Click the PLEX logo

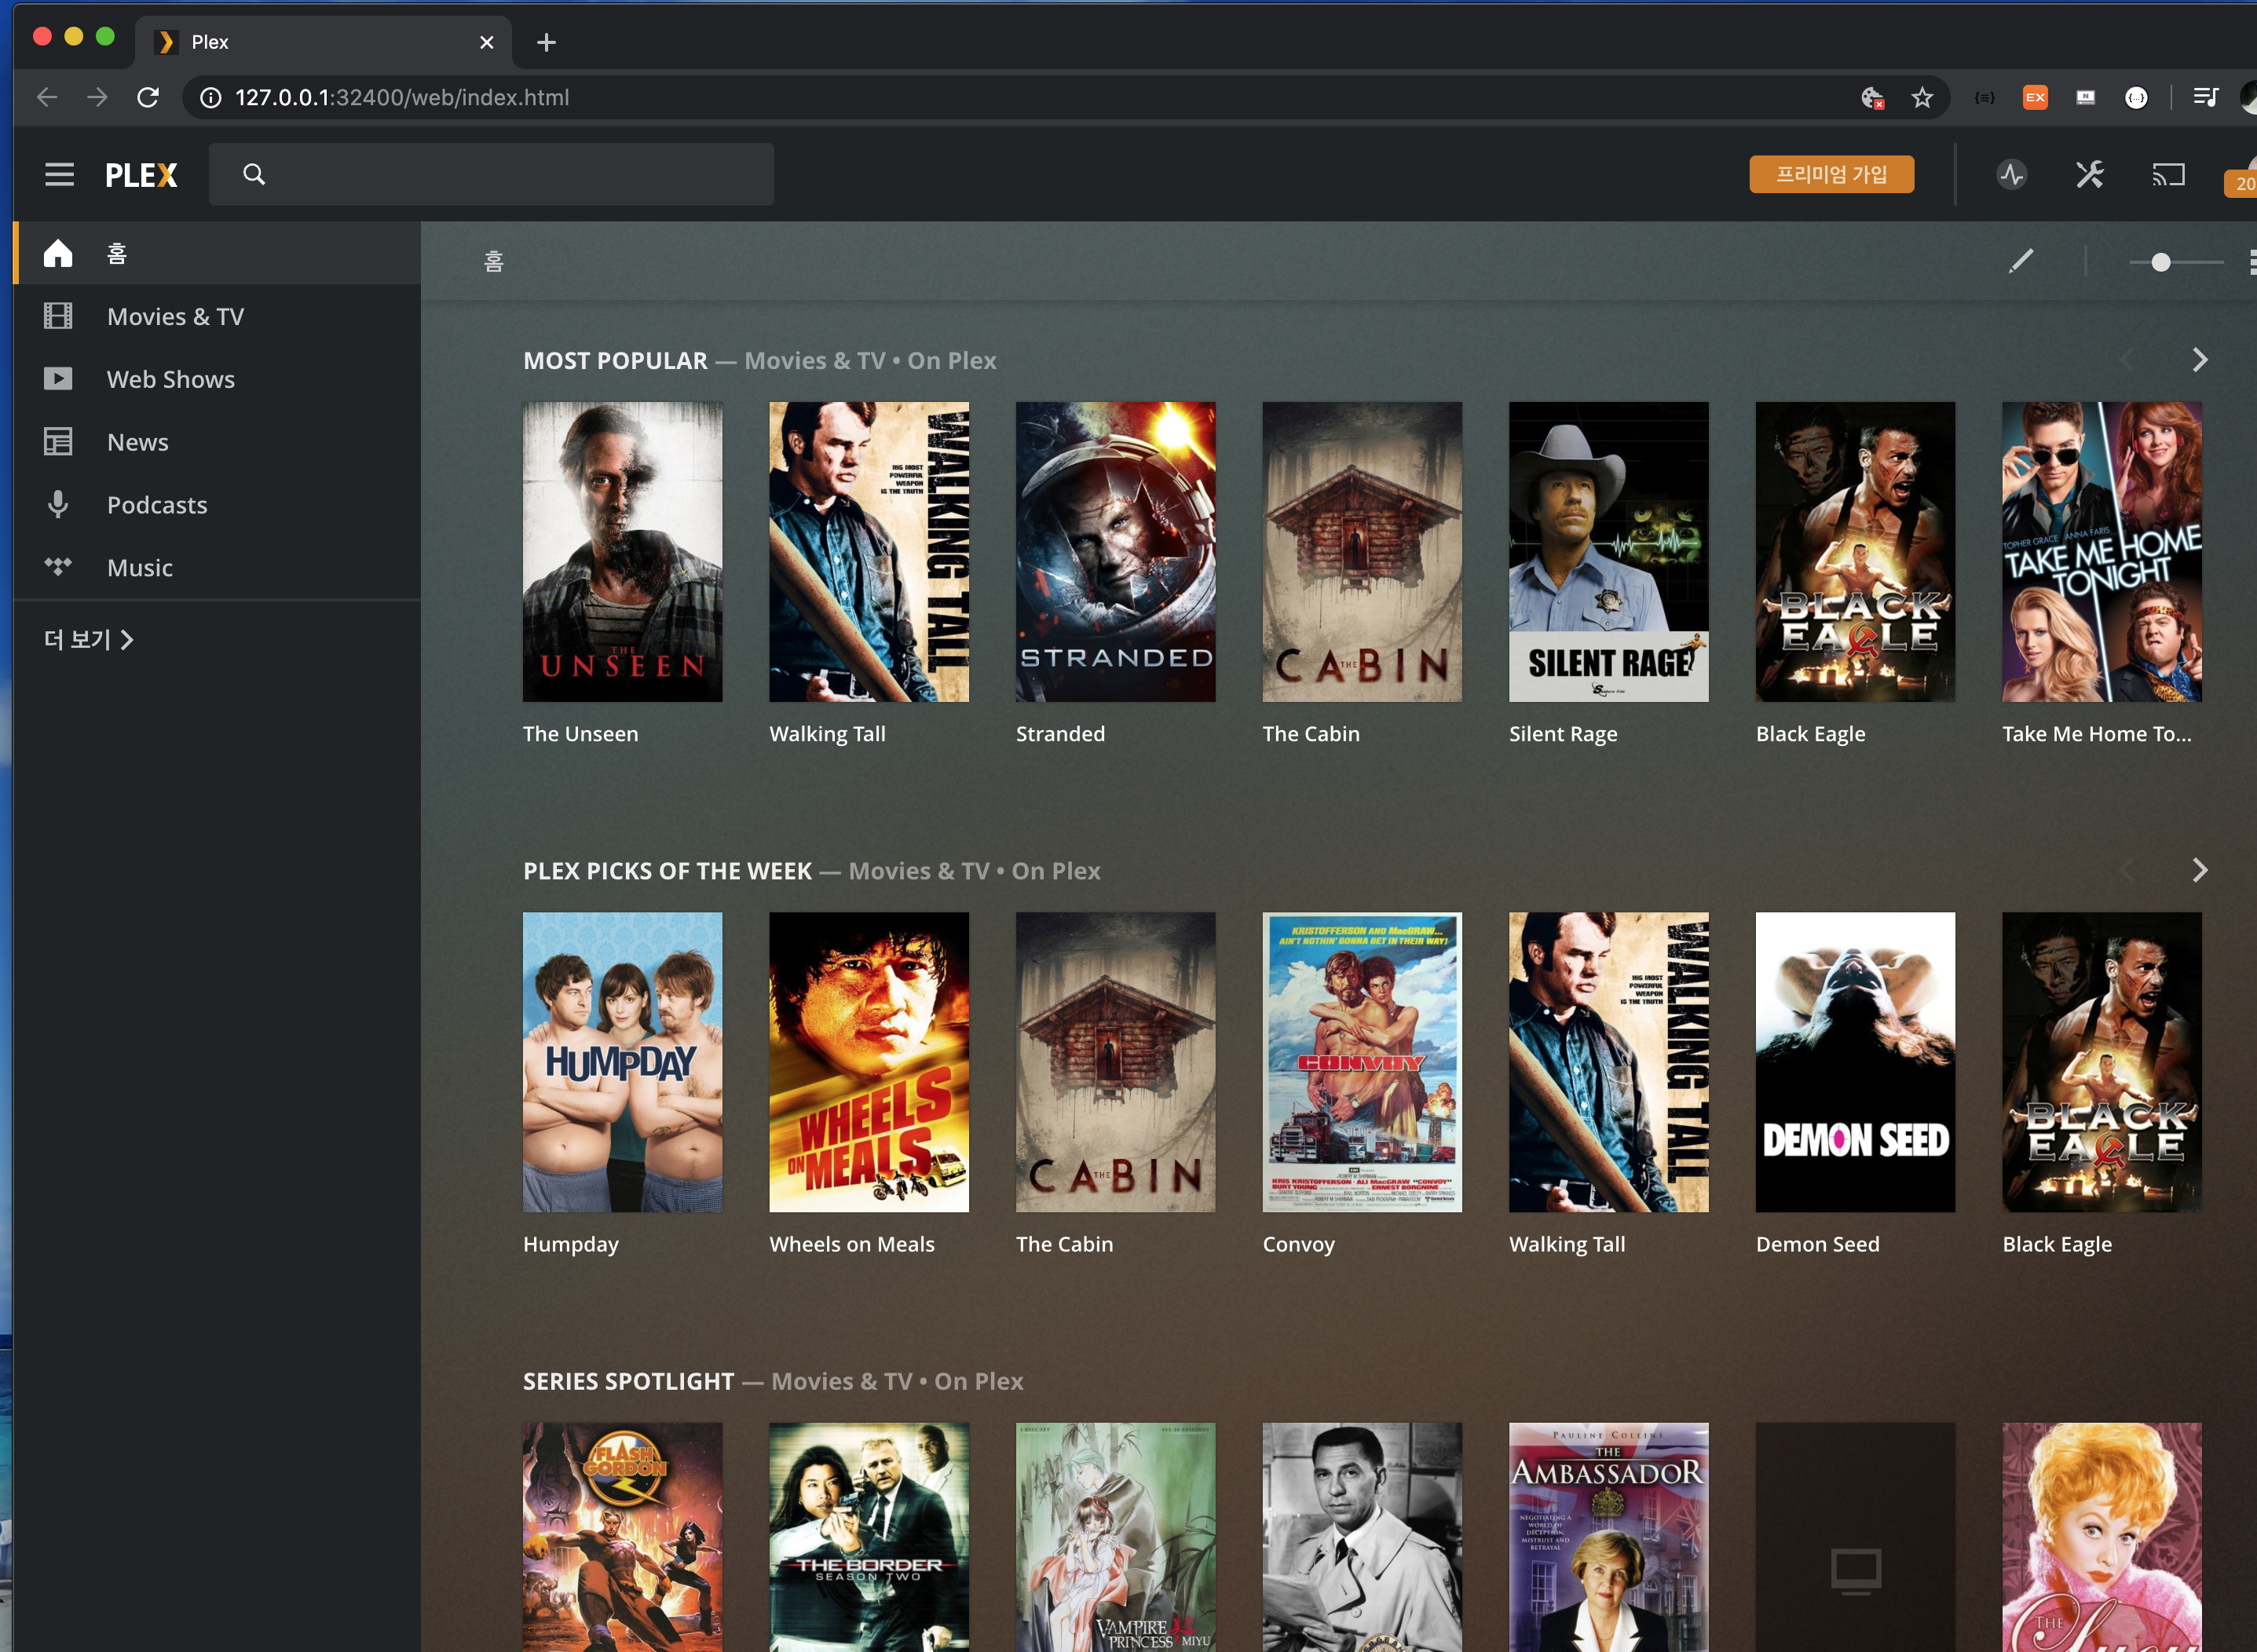pos(141,175)
